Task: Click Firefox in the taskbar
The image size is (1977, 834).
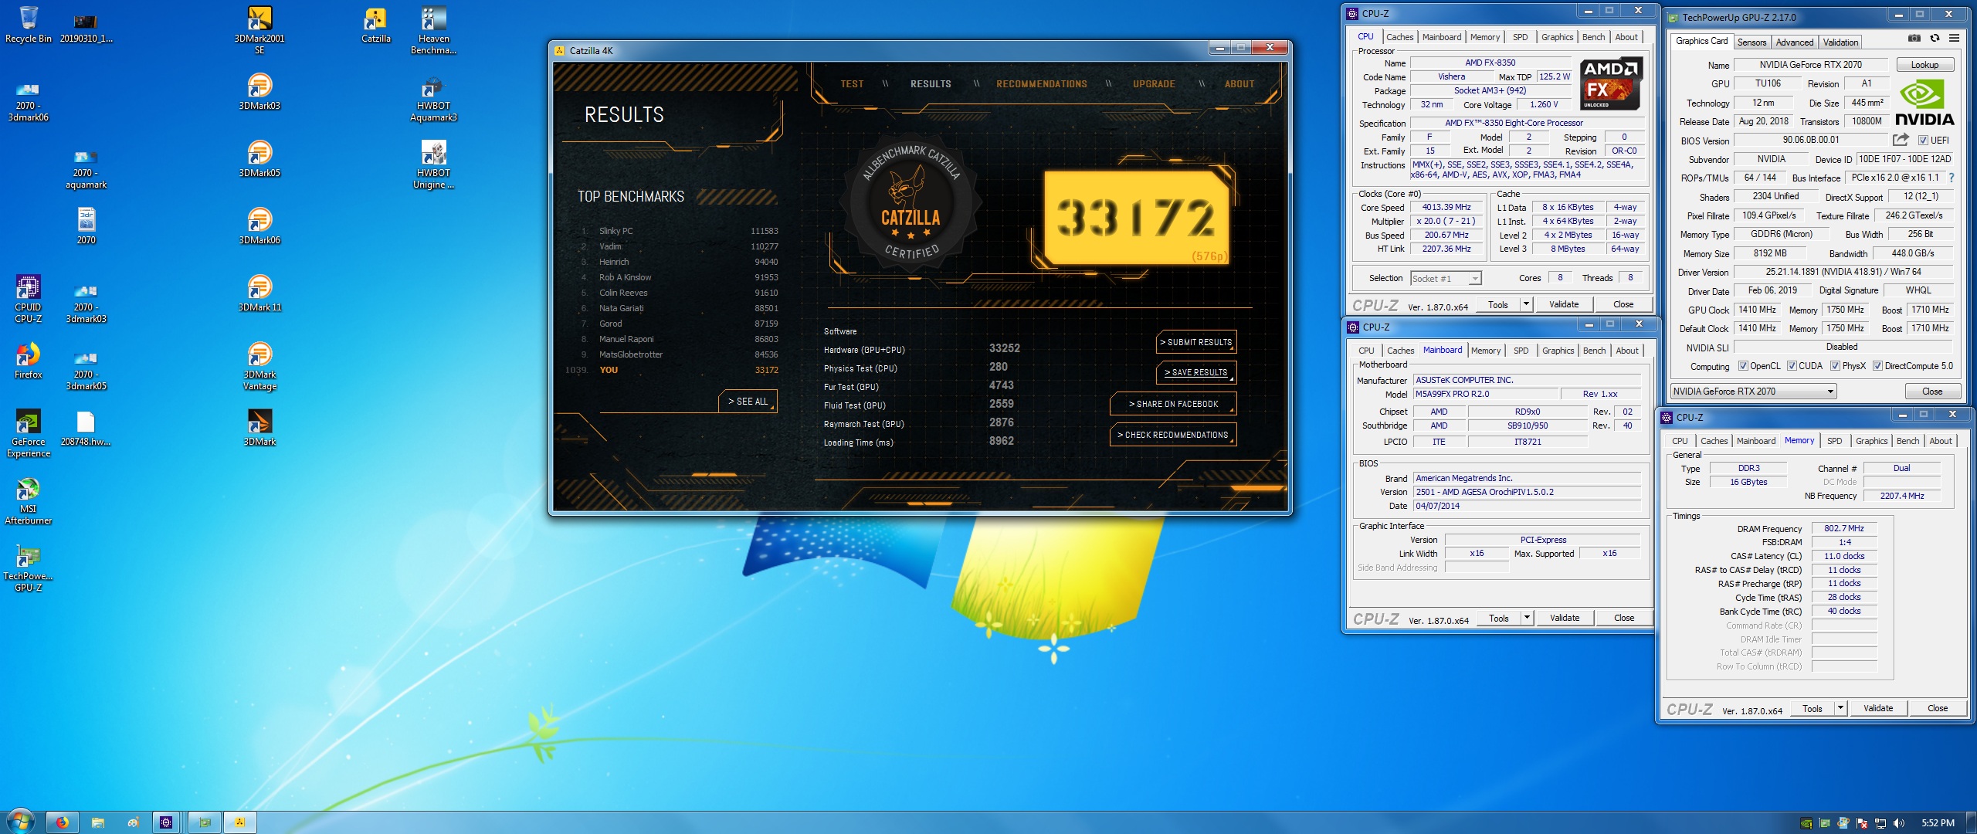Action: coord(62,822)
